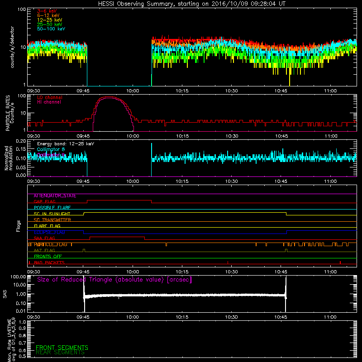The image size is (362, 362).
Task: Click the FRONT SEGMENTS legend label
Action: coord(62,348)
